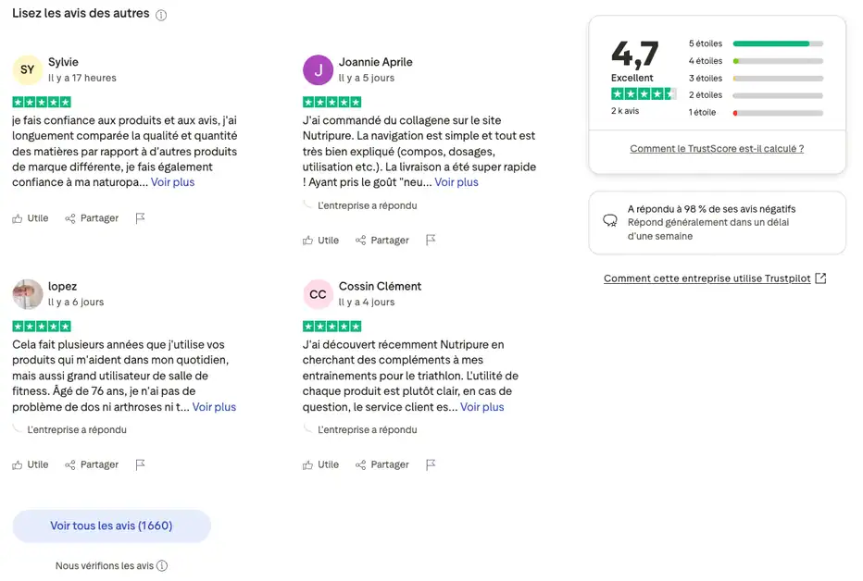
Task: Flag Sylvie's review
Action: click(141, 218)
